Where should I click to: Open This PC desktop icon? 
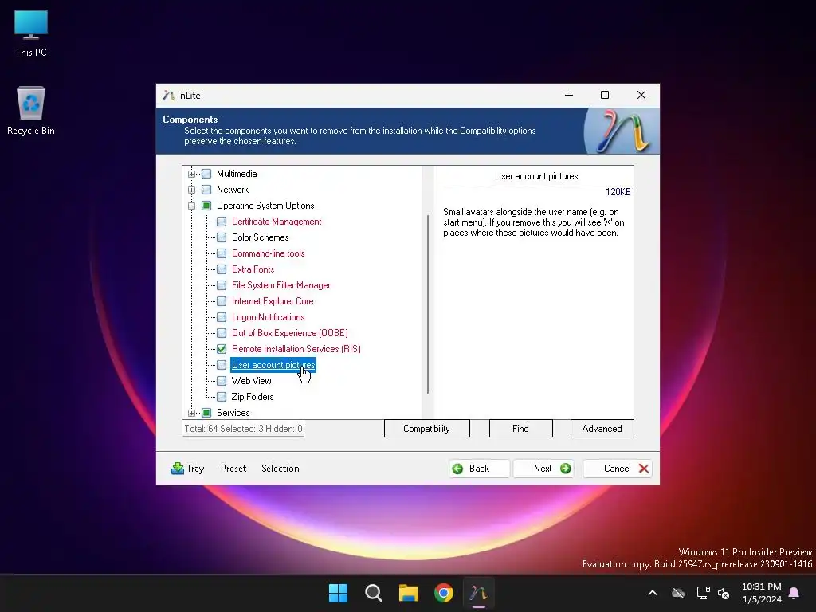[x=31, y=32]
